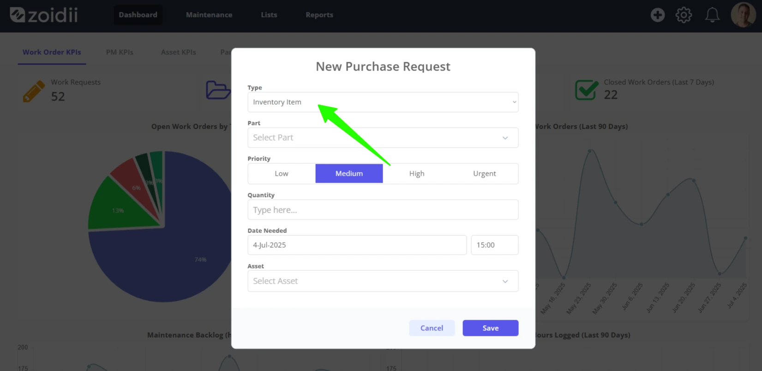Open the notifications bell
762x371 pixels.
[712, 15]
